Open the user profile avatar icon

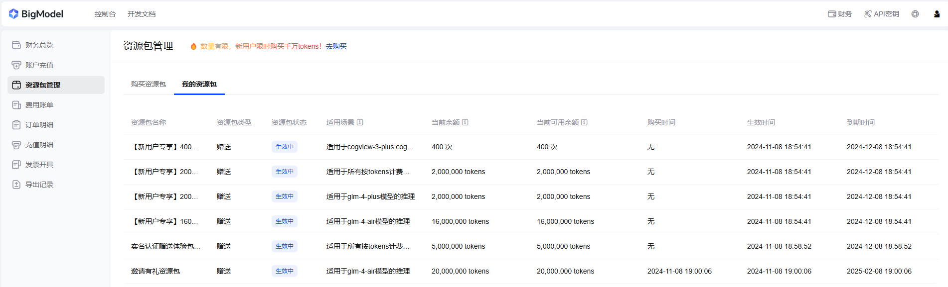point(937,14)
